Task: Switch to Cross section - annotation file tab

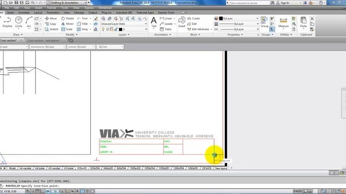Action: [44, 40]
